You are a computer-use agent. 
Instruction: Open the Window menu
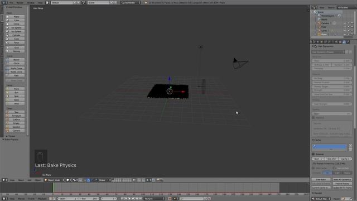pyautogui.click(x=31, y=3)
